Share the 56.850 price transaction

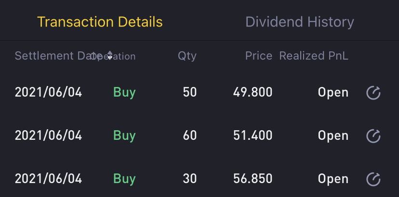(x=373, y=179)
